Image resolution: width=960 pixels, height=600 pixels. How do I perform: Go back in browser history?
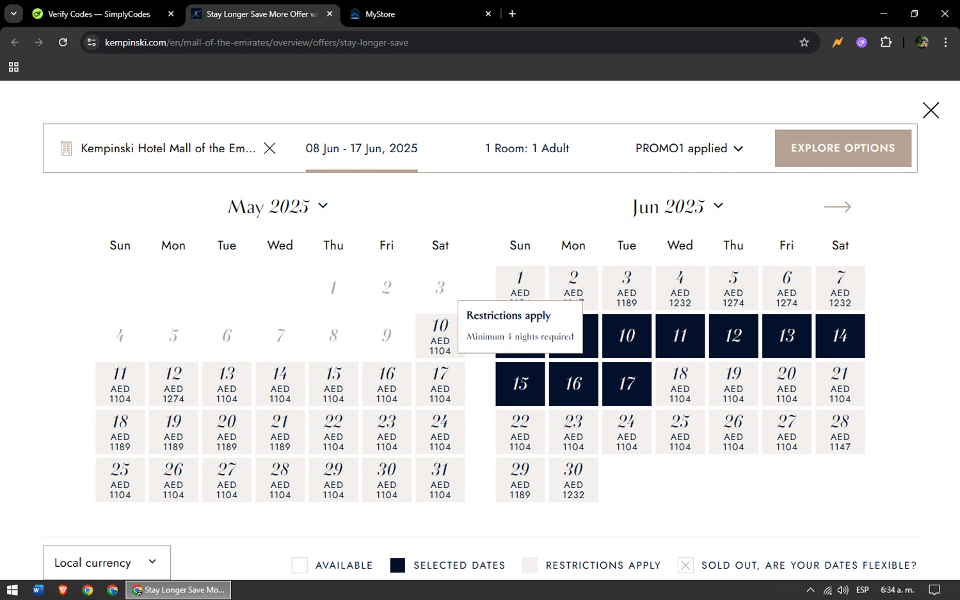pos(15,42)
